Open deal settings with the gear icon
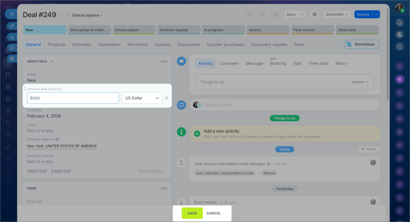This screenshot has height=222, width=410. click(x=315, y=14)
